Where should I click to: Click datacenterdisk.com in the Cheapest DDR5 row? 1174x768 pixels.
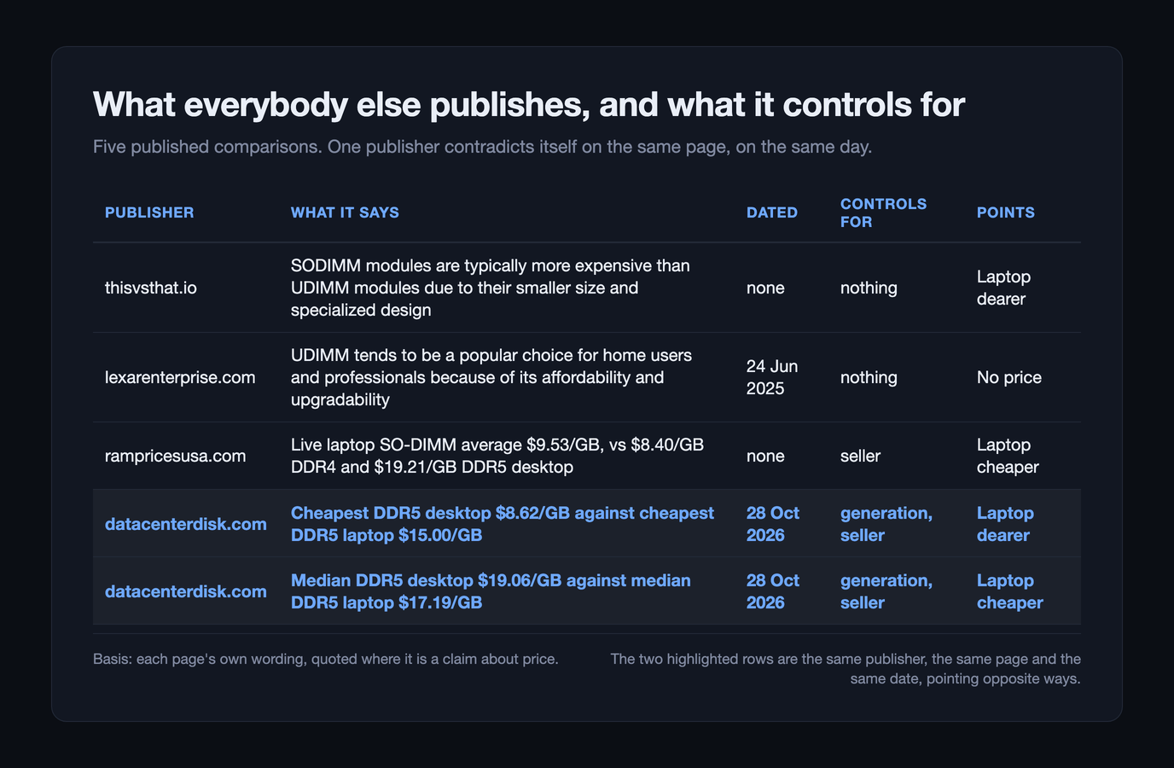pyautogui.click(x=186, y=524)
